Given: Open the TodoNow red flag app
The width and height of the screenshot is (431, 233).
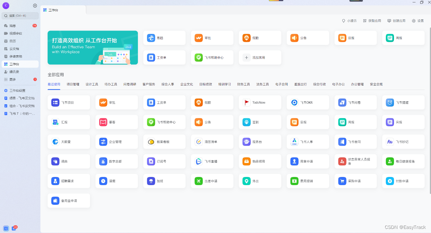Looking at the screenshot, I should point(260,102).
